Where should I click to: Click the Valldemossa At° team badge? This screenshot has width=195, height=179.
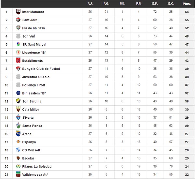[18, 174]
